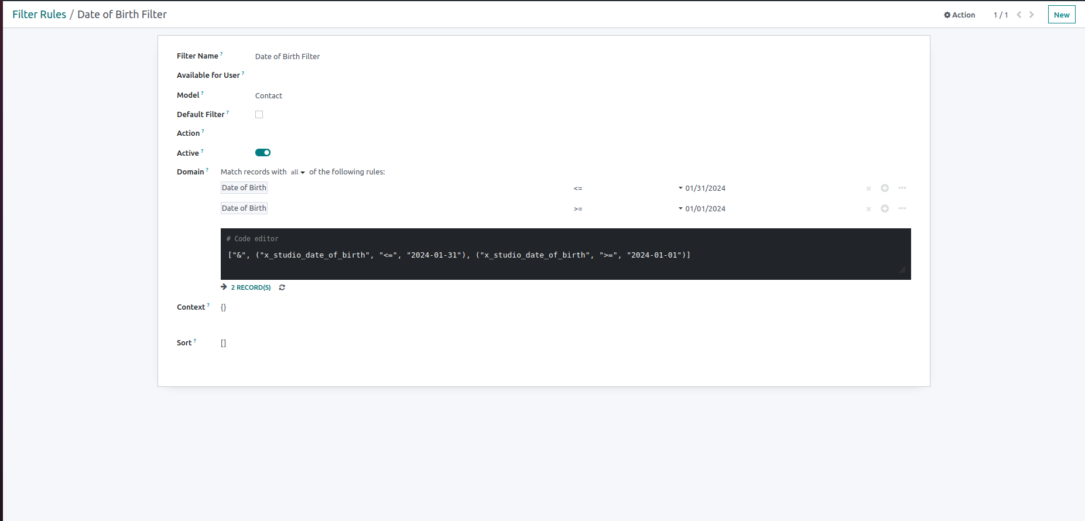Edit domain in the code editor
Screen dimensions: 1085x521
566,254
